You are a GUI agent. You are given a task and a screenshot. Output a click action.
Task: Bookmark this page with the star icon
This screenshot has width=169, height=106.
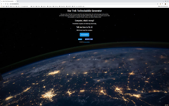pos(158,4)
